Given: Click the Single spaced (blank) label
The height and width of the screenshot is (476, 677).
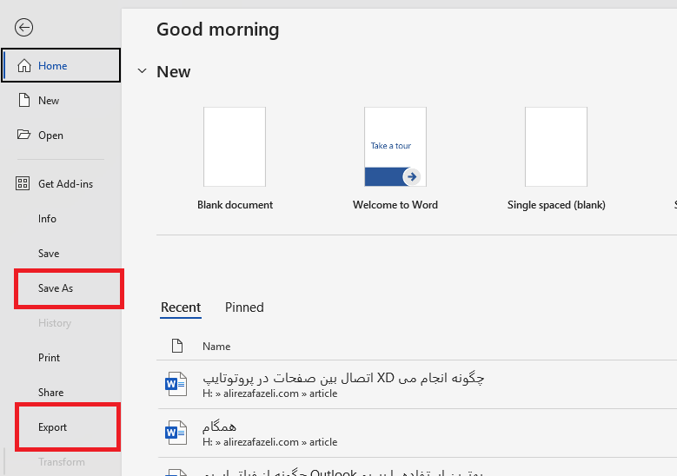Looking at the screenshot, I should (x=556, y=204).
